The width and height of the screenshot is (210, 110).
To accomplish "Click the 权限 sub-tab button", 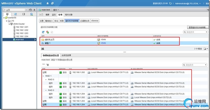I will 62,21.
